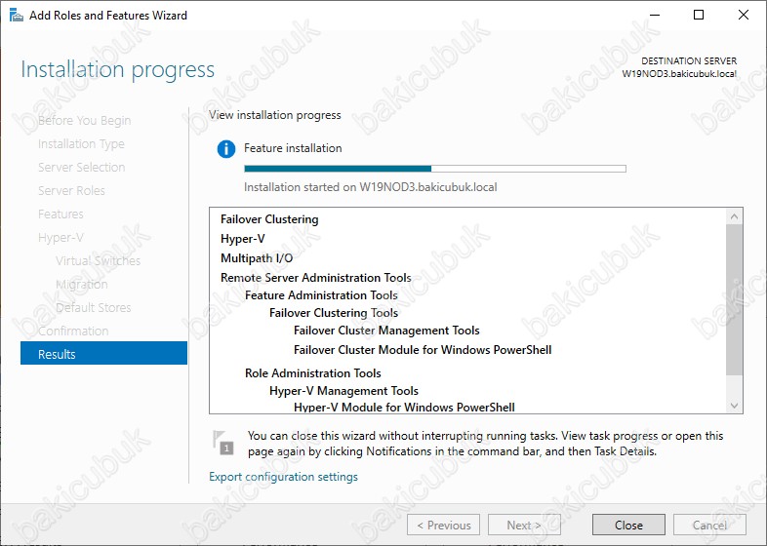The height and width of the screenshot is (546, 767).
Task: Select Multipath I/O in the list
Action: click(x=257, y=258)
